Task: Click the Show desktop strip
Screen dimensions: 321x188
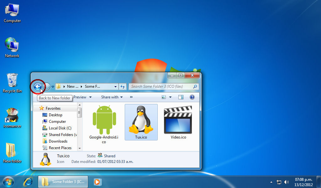Action: 319,182
